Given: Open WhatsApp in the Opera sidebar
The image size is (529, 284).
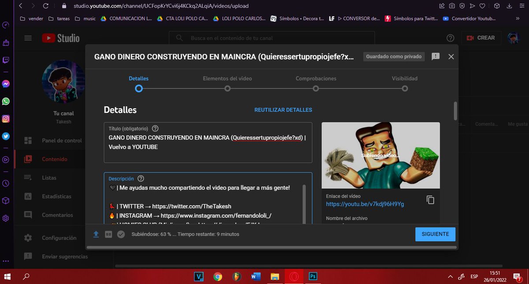Looking at the screenshot, I should click(6, 101).
